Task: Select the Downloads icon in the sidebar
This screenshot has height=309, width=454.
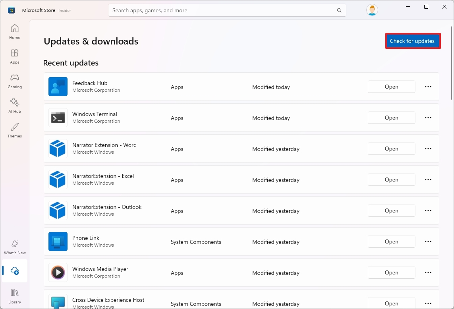Action: 14,271
